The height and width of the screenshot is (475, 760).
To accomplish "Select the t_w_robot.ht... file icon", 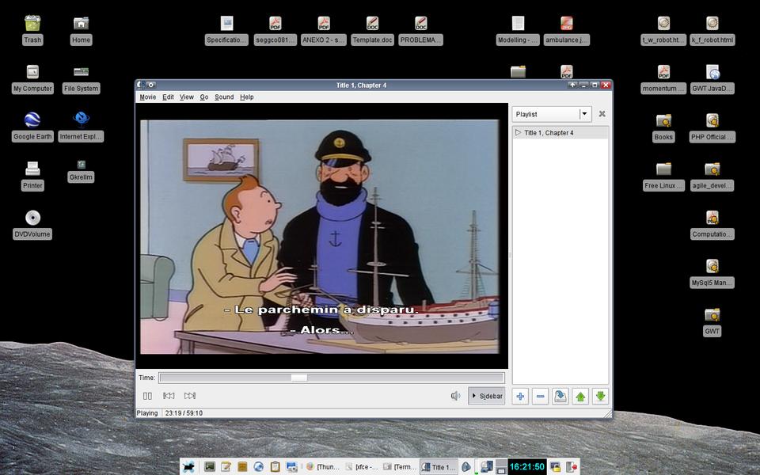I will (663, 31).
